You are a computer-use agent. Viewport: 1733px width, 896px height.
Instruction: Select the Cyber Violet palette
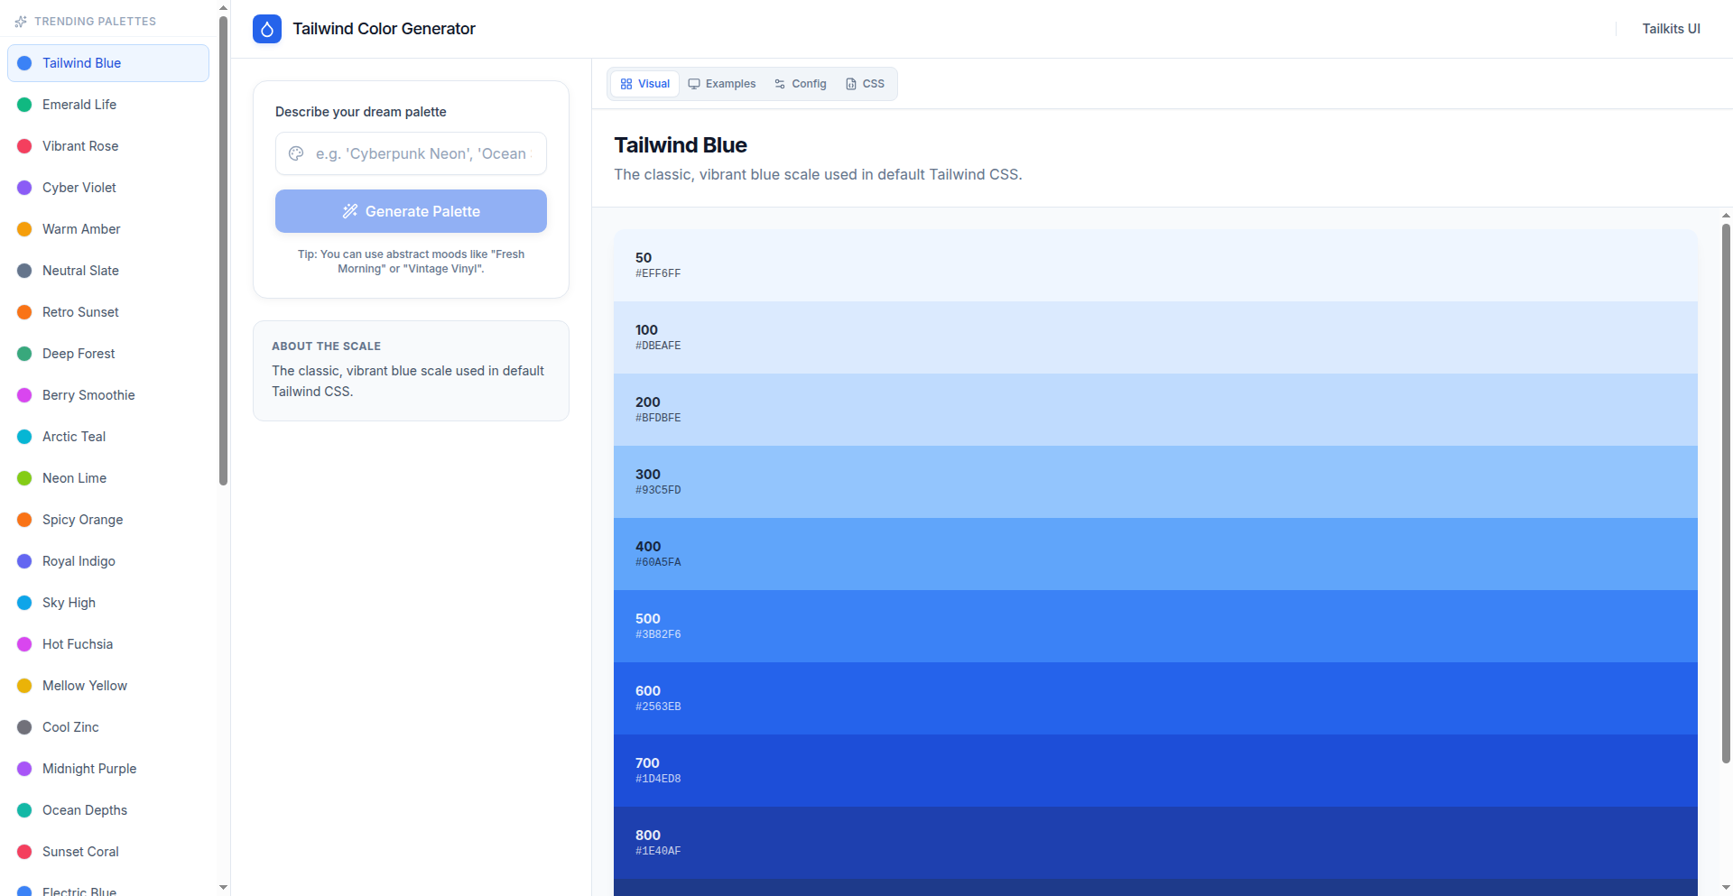click(x=79, y=188)
